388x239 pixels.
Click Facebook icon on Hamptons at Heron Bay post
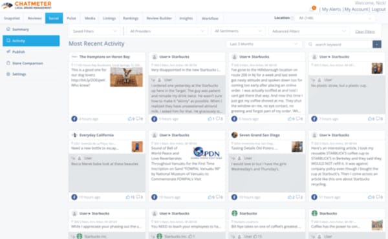tap(74, 119)
